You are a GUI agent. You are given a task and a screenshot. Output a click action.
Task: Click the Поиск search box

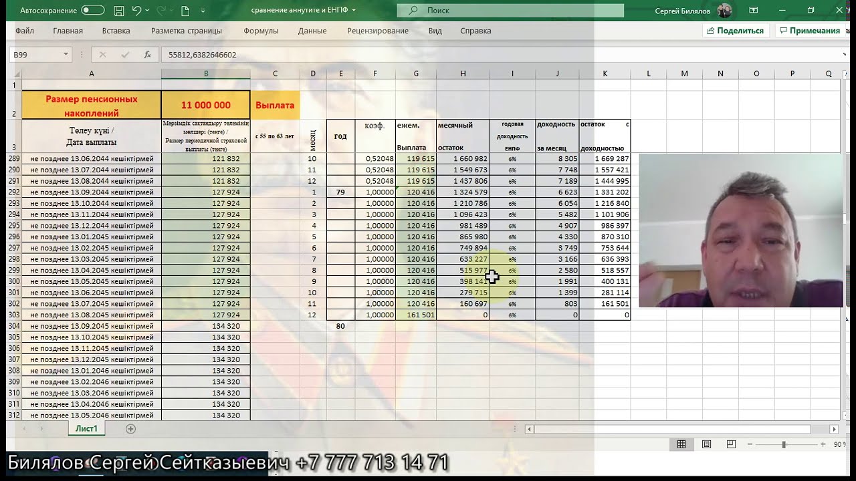pyautogui.click(x=510, y=11)
